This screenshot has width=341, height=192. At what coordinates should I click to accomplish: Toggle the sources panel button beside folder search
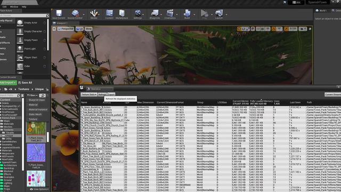point(22,95)
